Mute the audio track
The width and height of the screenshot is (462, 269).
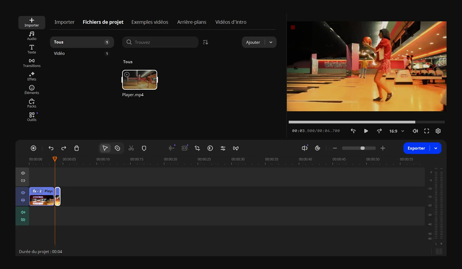click(x=23, y=212)
